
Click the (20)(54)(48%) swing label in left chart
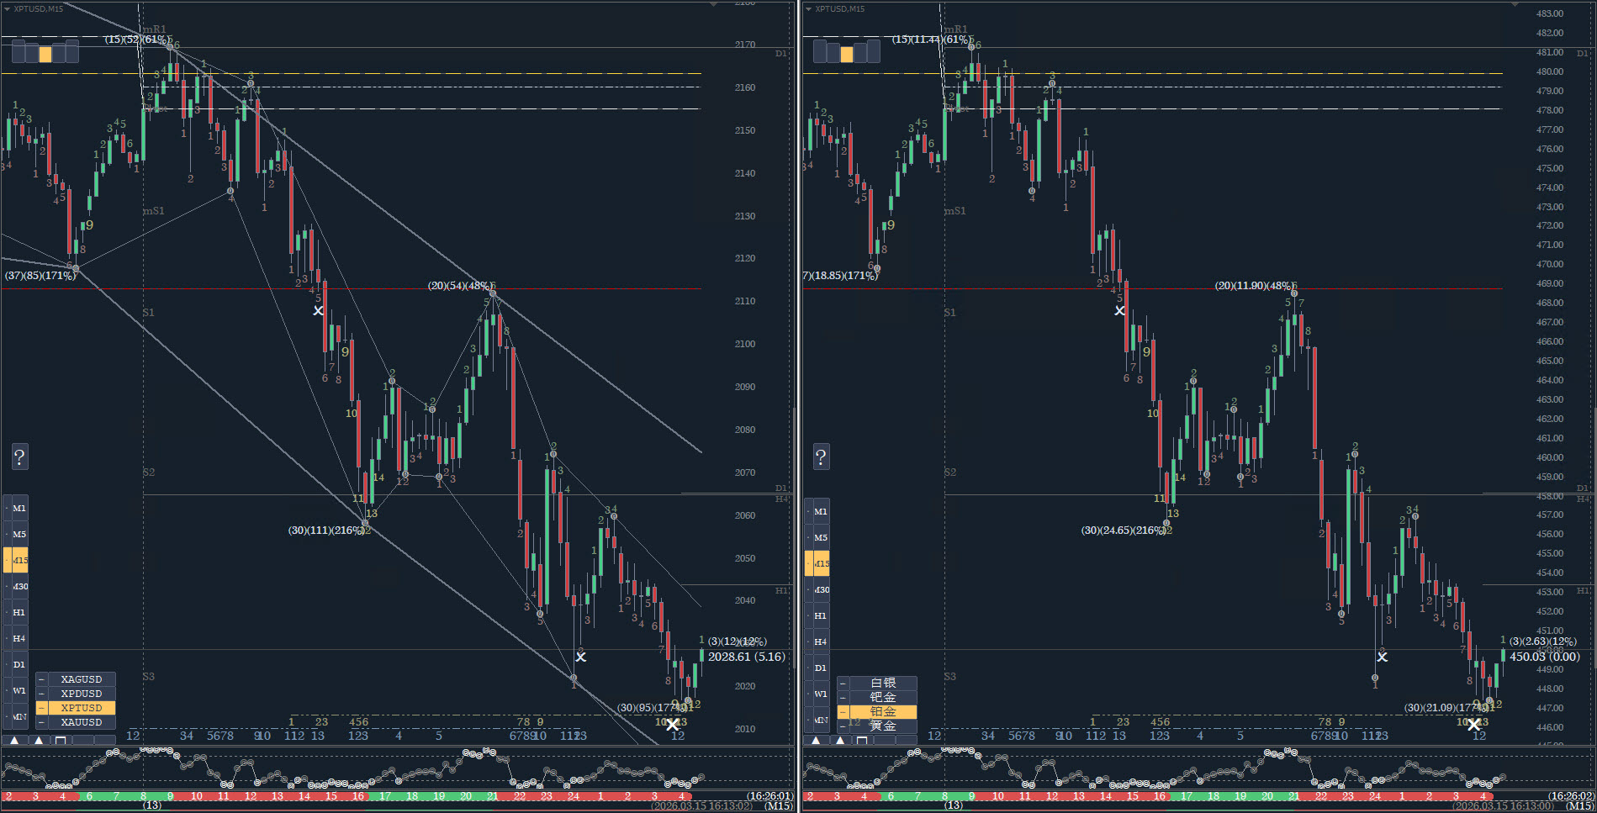(x=459, y=286)
